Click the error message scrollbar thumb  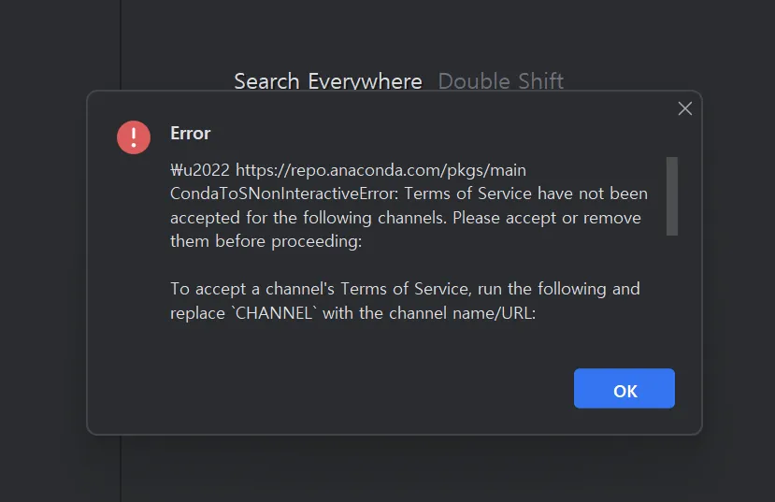click(671, 195)
